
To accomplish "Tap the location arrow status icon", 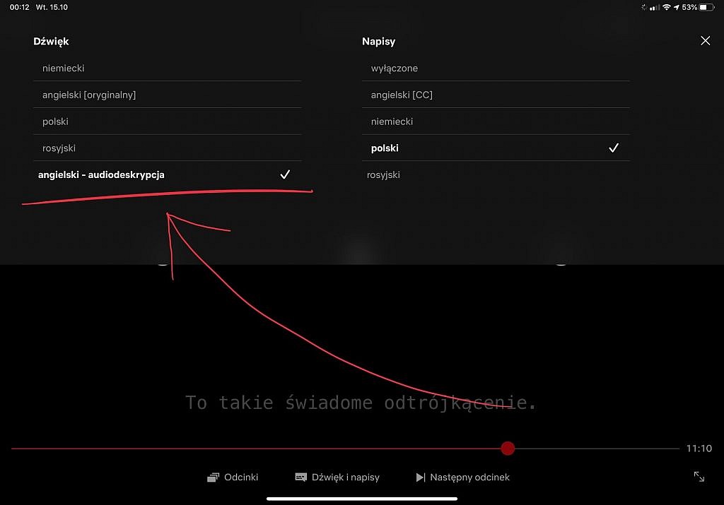I will (x=677, y=7).
